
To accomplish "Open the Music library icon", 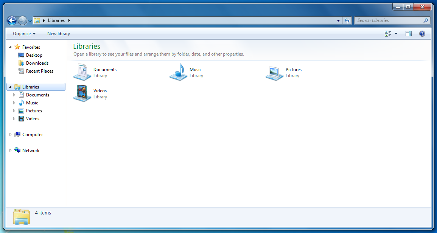I will click(178, 72).
